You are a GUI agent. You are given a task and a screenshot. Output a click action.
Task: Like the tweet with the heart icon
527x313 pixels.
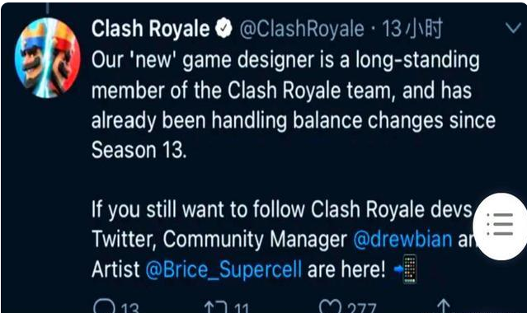330,306
